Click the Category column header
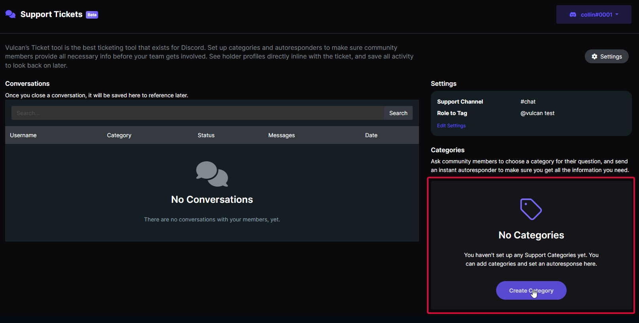 119,135
